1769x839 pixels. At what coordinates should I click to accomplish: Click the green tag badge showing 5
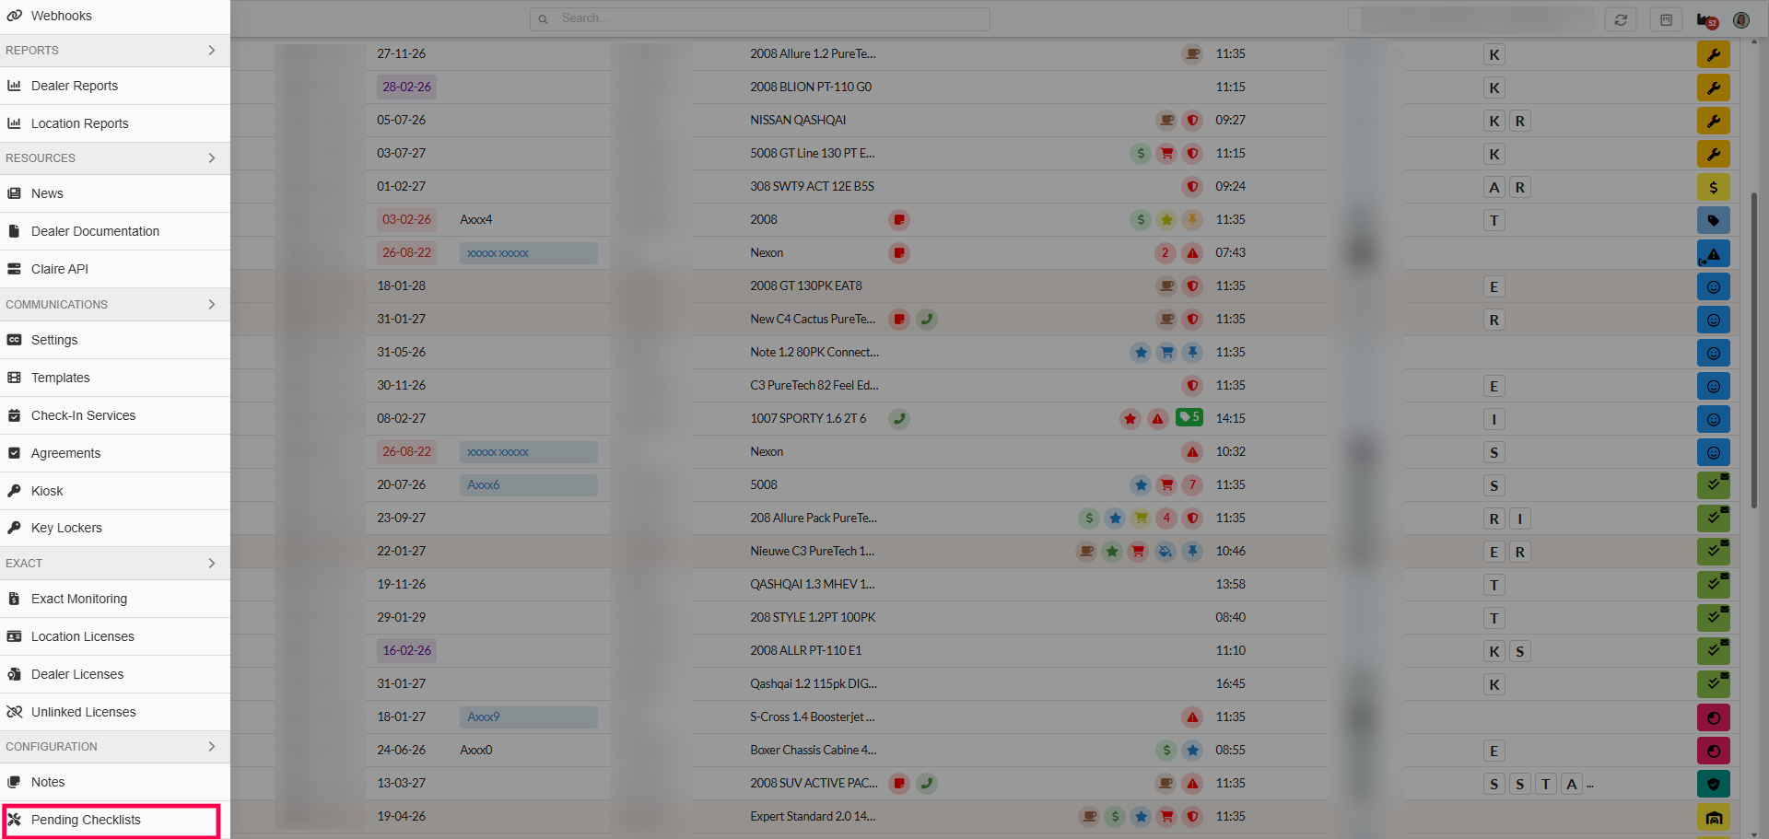pyautogui.click(x=1189, y=417)
